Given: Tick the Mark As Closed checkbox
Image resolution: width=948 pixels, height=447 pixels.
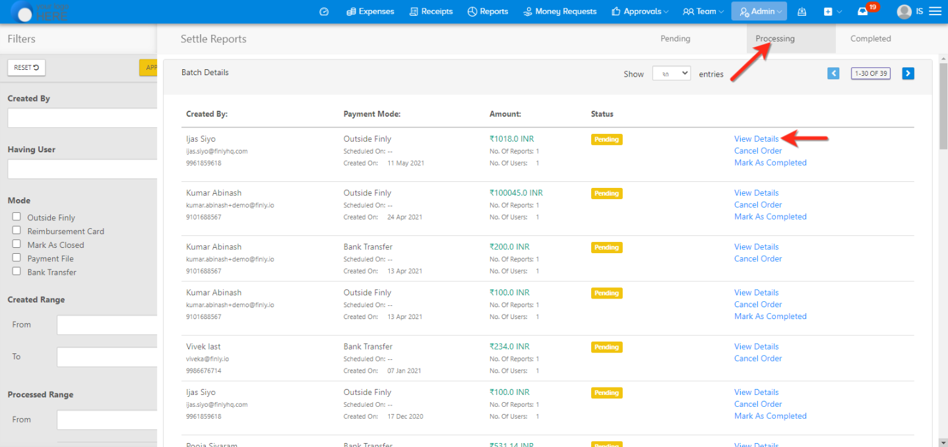Looking at the screenshot, I should [16, 244].
